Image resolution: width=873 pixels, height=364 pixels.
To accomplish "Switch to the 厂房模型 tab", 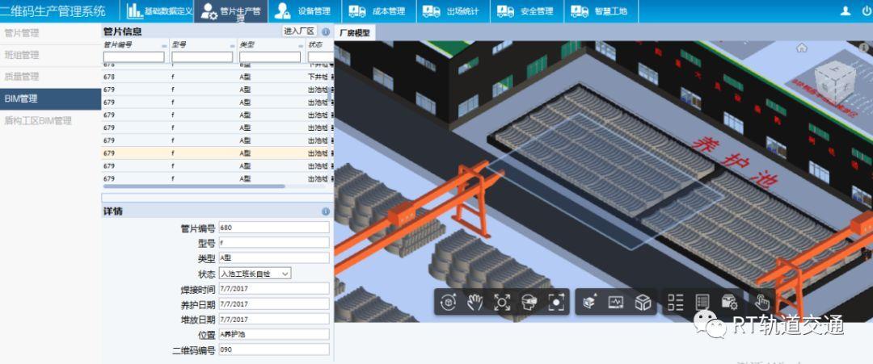I will pyautogui.click(x=355, y=33).
